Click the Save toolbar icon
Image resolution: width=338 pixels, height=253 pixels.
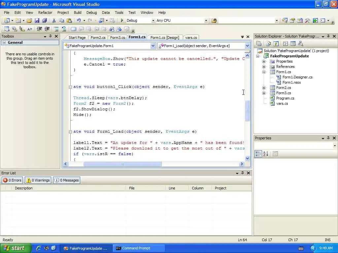[x=37, y=21]
